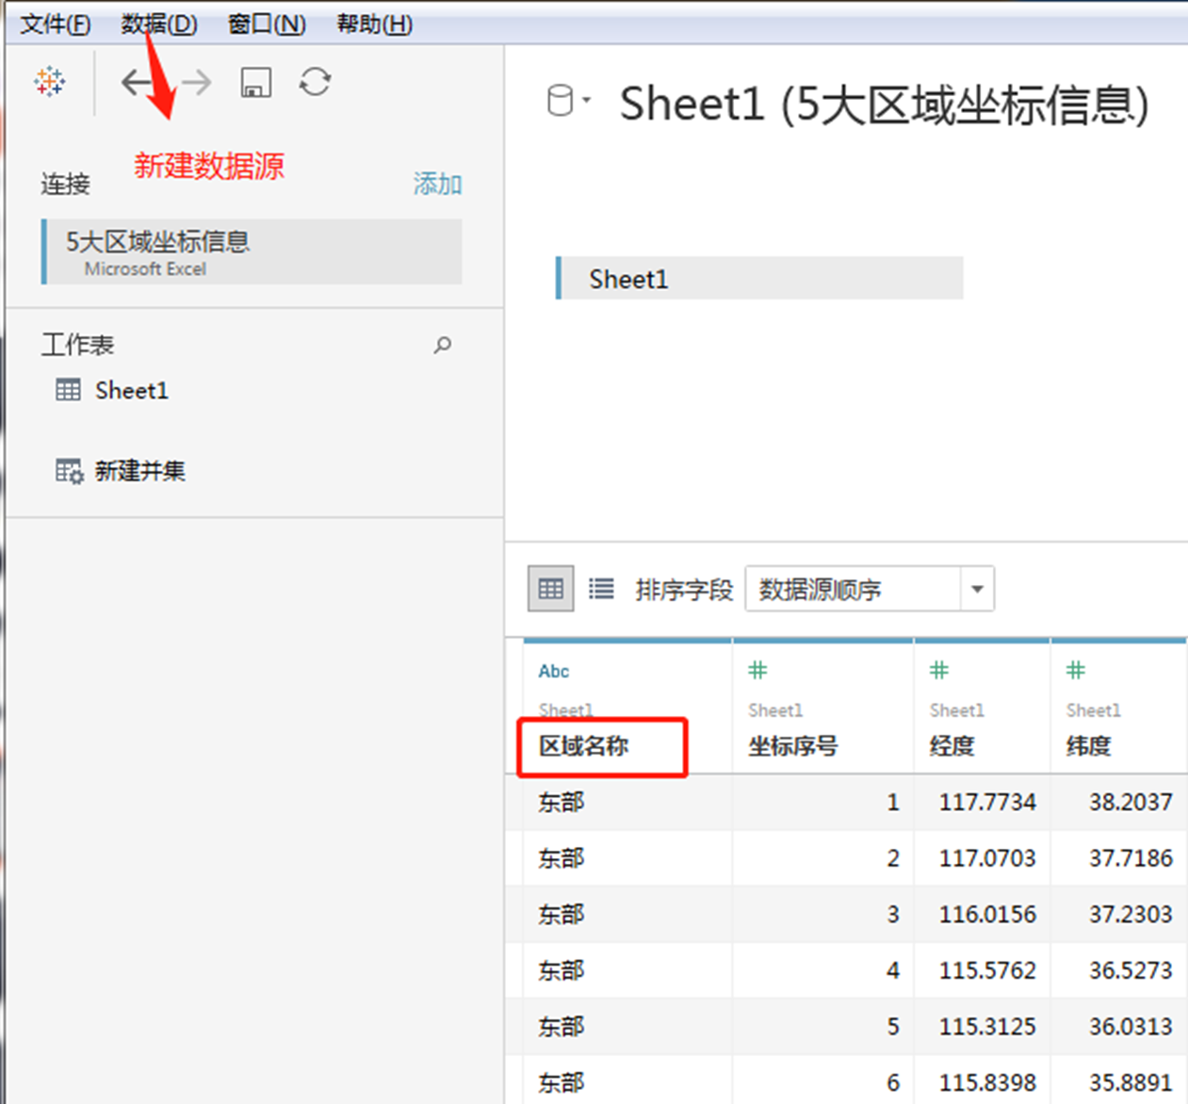
Task: Click the 连接 connections heading
Action: 65,184
